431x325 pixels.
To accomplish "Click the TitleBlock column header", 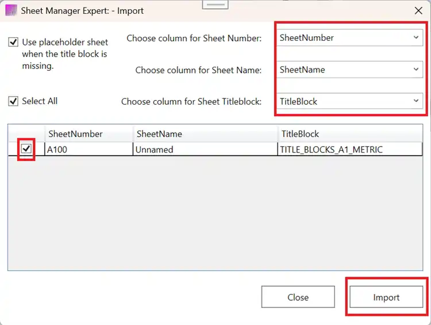I will [349, 134].
